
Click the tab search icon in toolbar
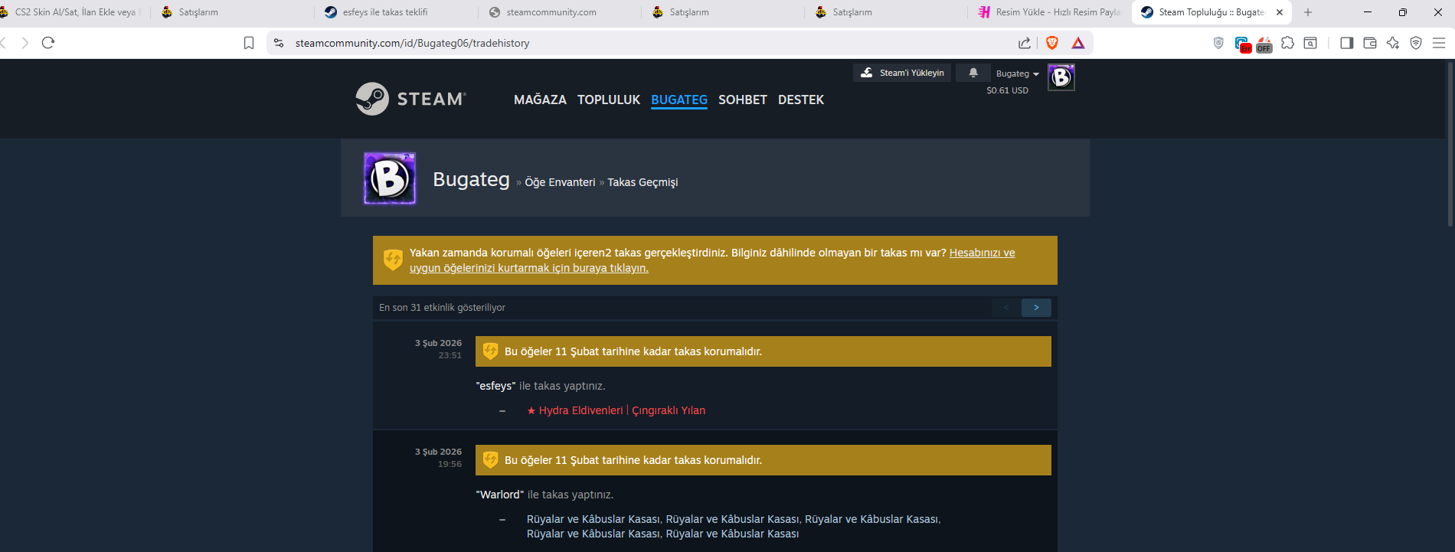1310,43
